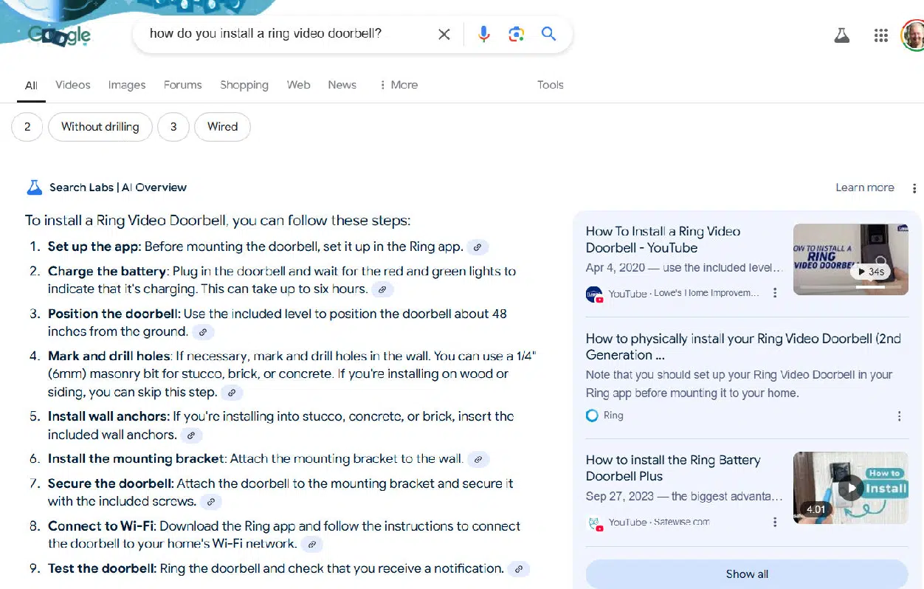Switch to the Shopping tab

point(244,85)
